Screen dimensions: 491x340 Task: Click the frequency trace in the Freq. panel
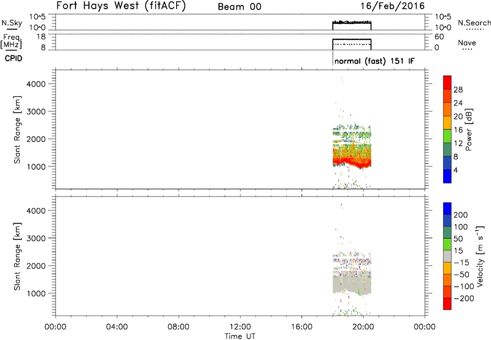tap(352, 39)
